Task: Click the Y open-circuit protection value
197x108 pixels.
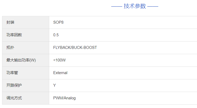Action: (54, 85)
